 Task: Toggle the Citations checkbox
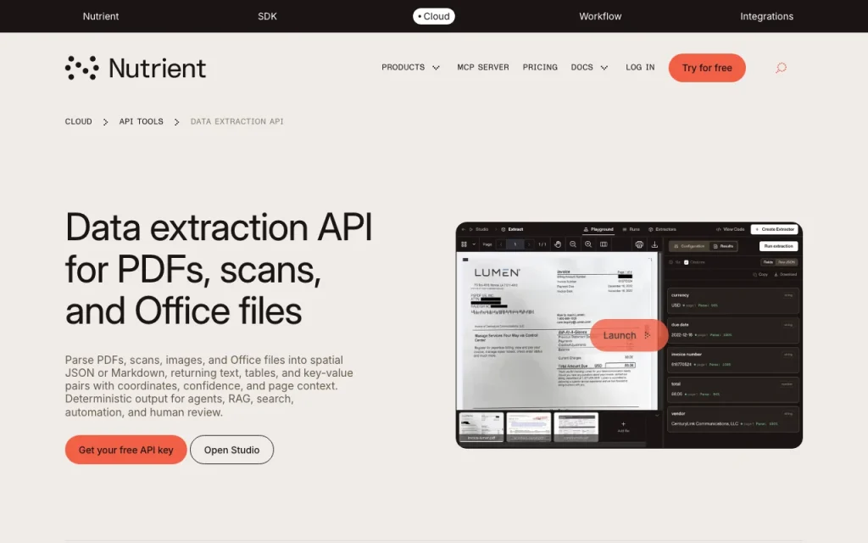point(687,262)
